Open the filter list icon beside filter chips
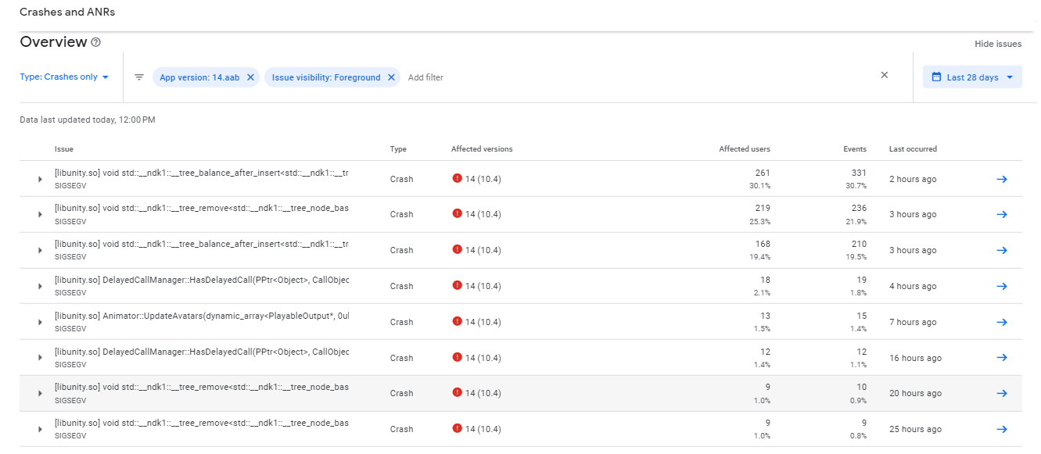 click(x=138, y=77)
